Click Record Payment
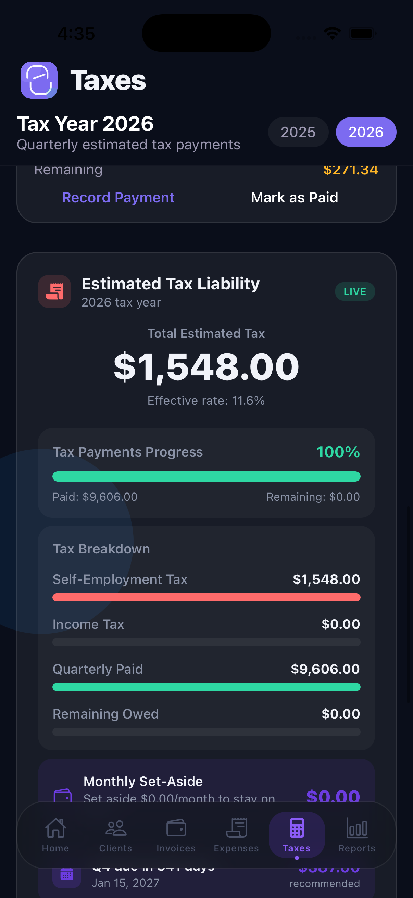Image resolution: width=413 pixels, height=898 pixels. click(118, 197)
